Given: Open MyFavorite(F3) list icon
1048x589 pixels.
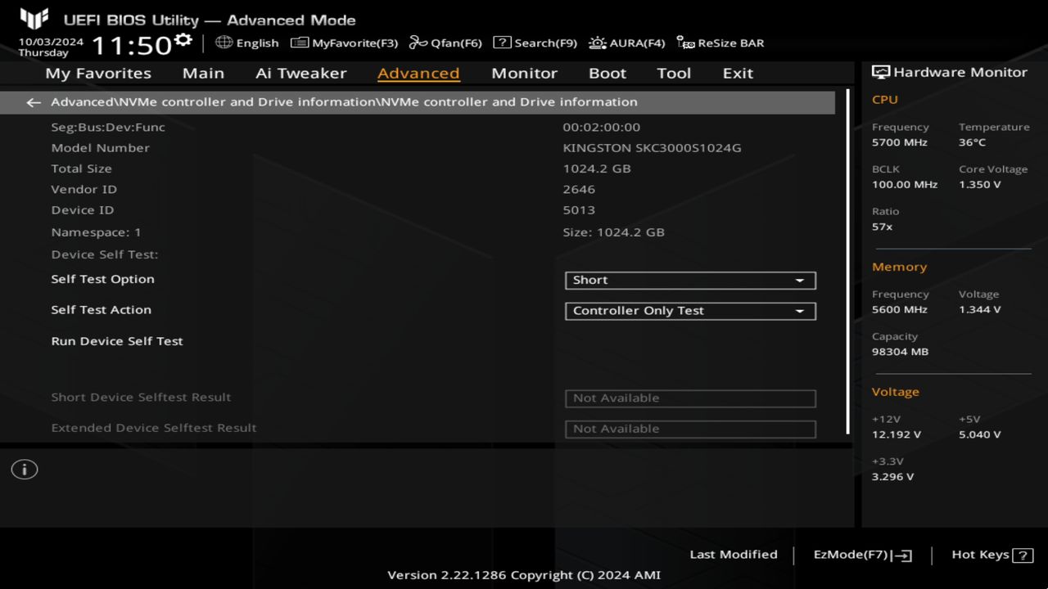Looking at the screenshot, I should 300,43.
